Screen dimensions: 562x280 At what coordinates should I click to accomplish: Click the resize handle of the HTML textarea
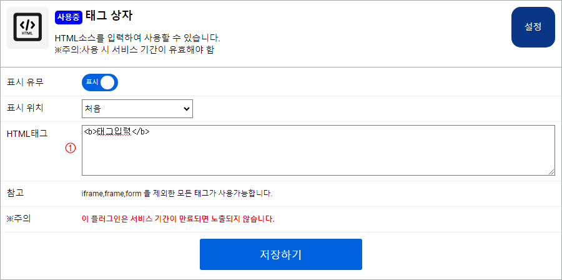click(x=551, y=171)
